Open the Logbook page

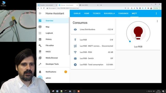coord(53,33)
